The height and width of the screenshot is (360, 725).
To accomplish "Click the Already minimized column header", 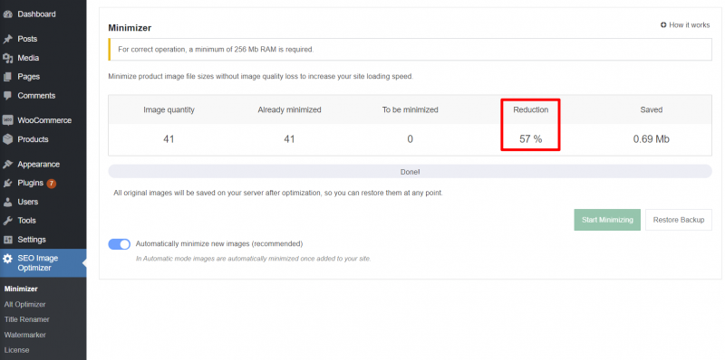I will click(x=289, y=109).
